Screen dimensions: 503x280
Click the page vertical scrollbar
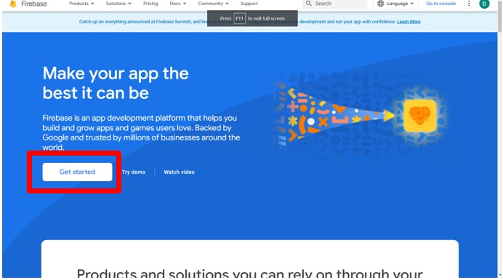point(500,16)
